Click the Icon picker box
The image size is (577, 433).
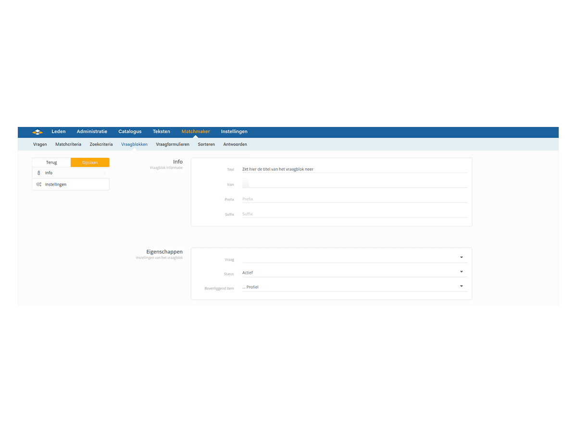tap(245, 184)
